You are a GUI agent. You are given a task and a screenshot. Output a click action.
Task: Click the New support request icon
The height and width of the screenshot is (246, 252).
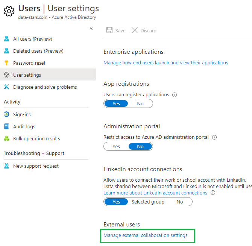tap(6, 166)
